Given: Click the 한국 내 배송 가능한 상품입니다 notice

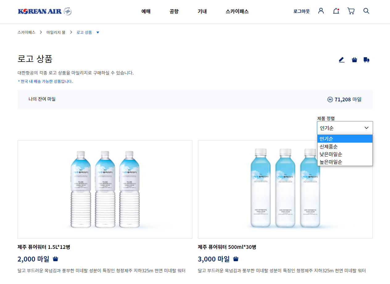Looking at the screenshot, I should [45, 82].
